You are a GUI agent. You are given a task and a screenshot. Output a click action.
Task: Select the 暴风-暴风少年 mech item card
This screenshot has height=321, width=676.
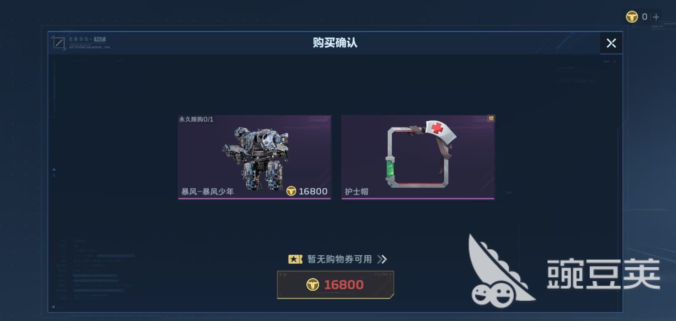click(254, 157)
